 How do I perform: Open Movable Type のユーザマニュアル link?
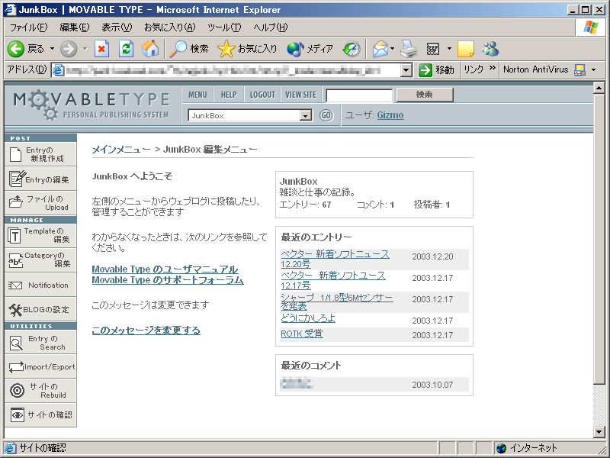coord(165,269)
